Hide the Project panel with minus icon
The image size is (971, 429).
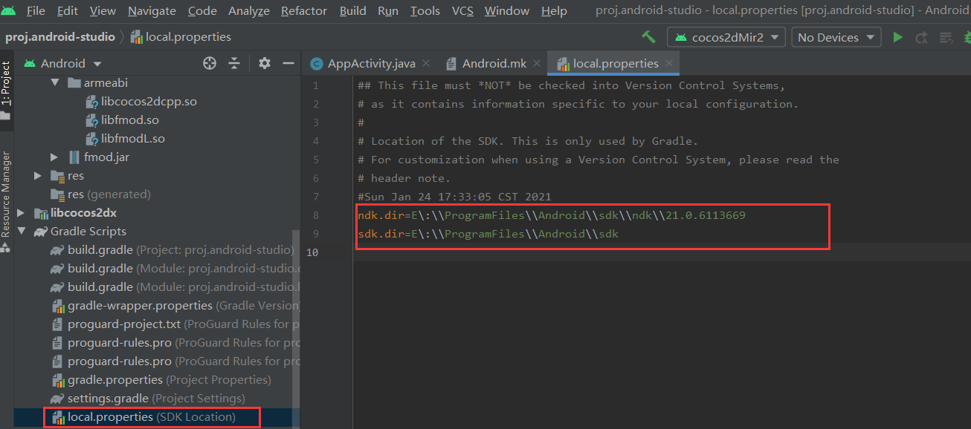(x=288, y=64)
